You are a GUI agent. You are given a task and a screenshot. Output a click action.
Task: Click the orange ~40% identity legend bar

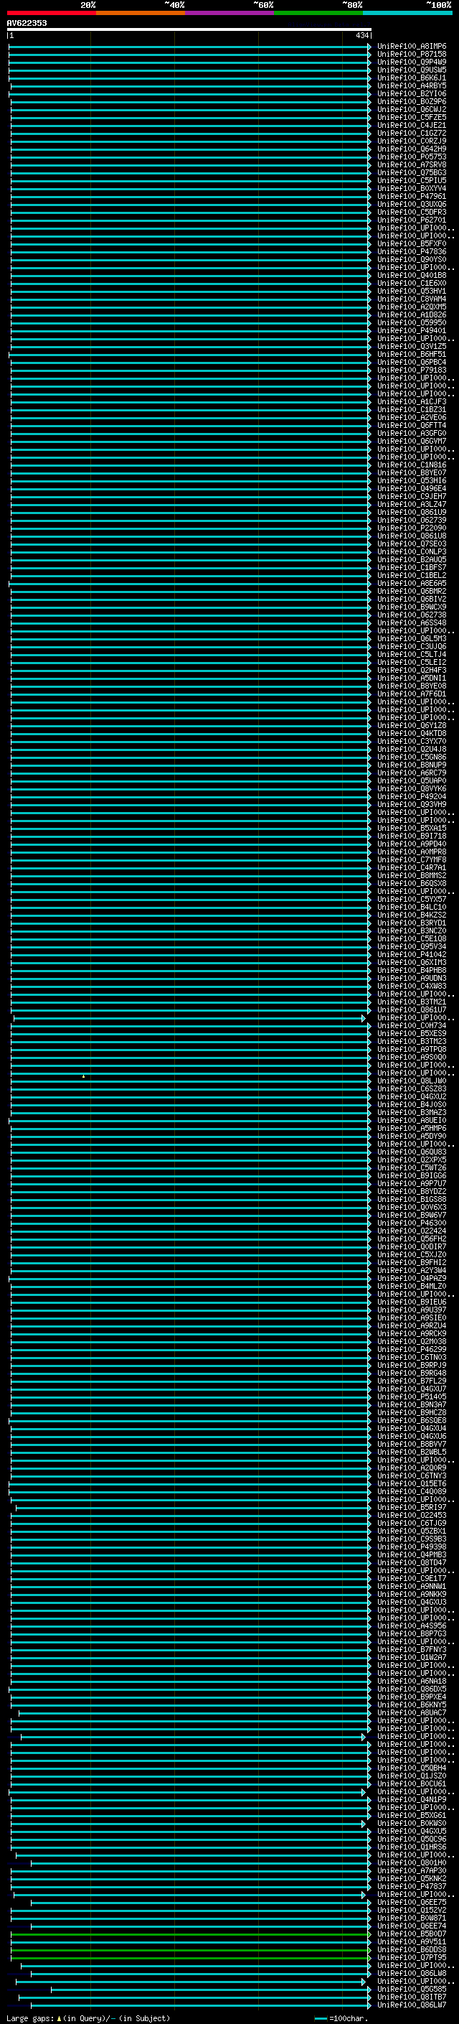click(x=141, y=13)
